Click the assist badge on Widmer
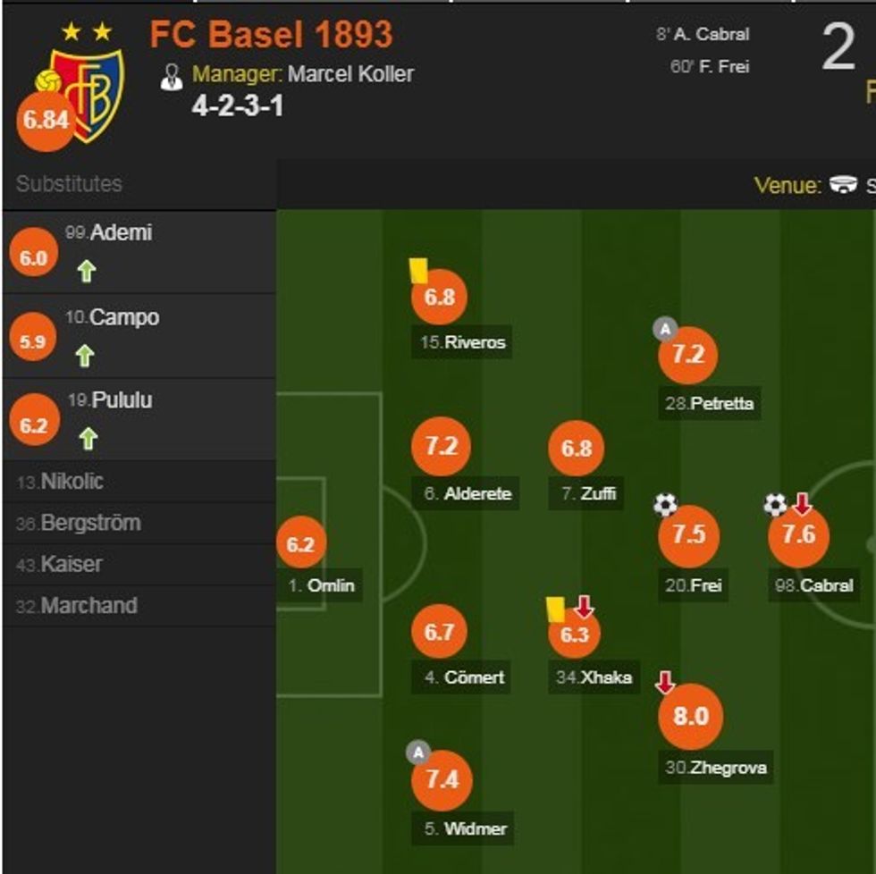The image size is (876, 874). (417, 752)
